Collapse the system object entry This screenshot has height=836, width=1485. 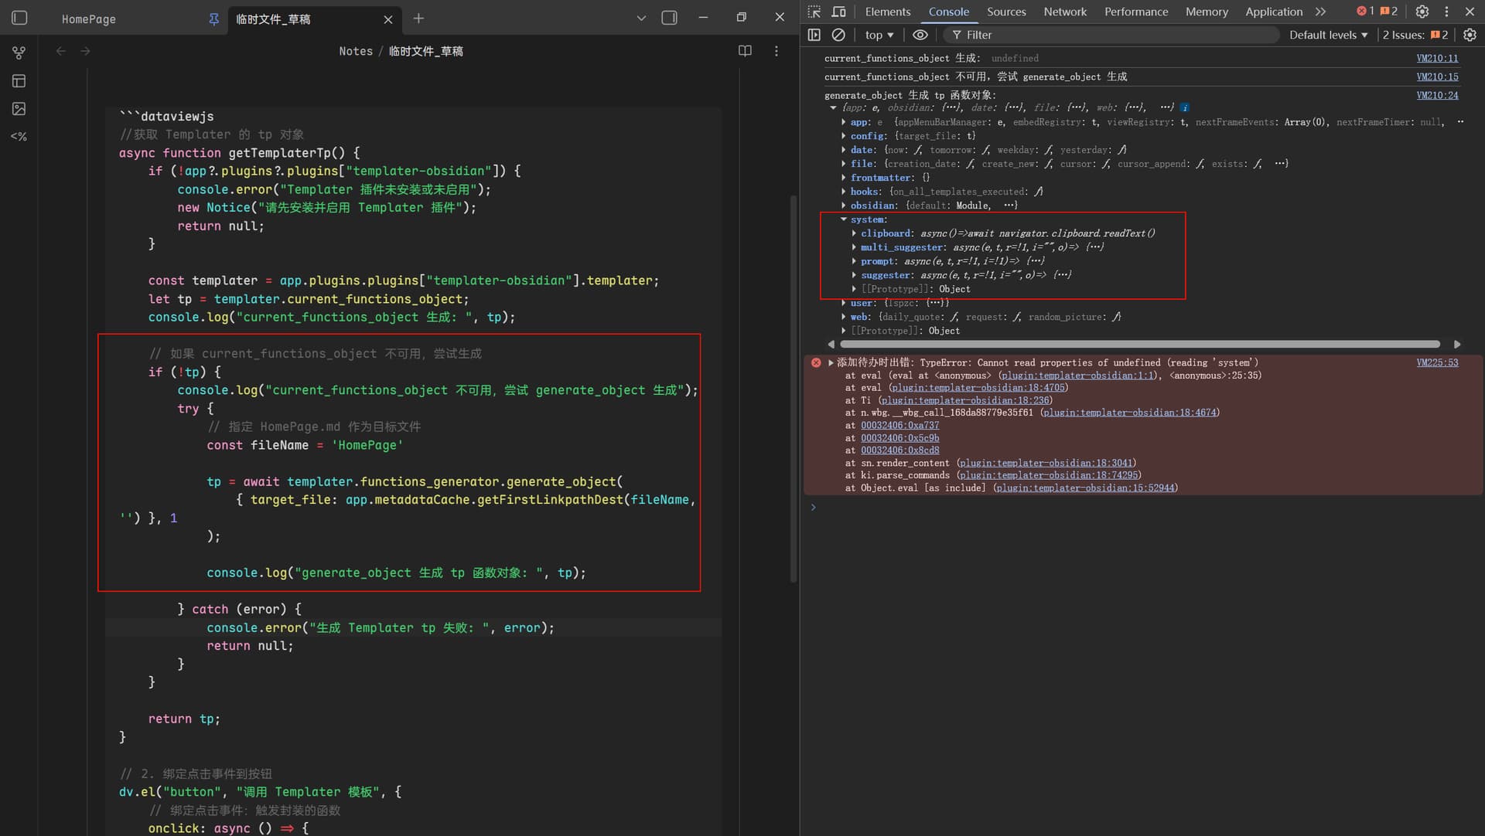click(x=844, y=219)
